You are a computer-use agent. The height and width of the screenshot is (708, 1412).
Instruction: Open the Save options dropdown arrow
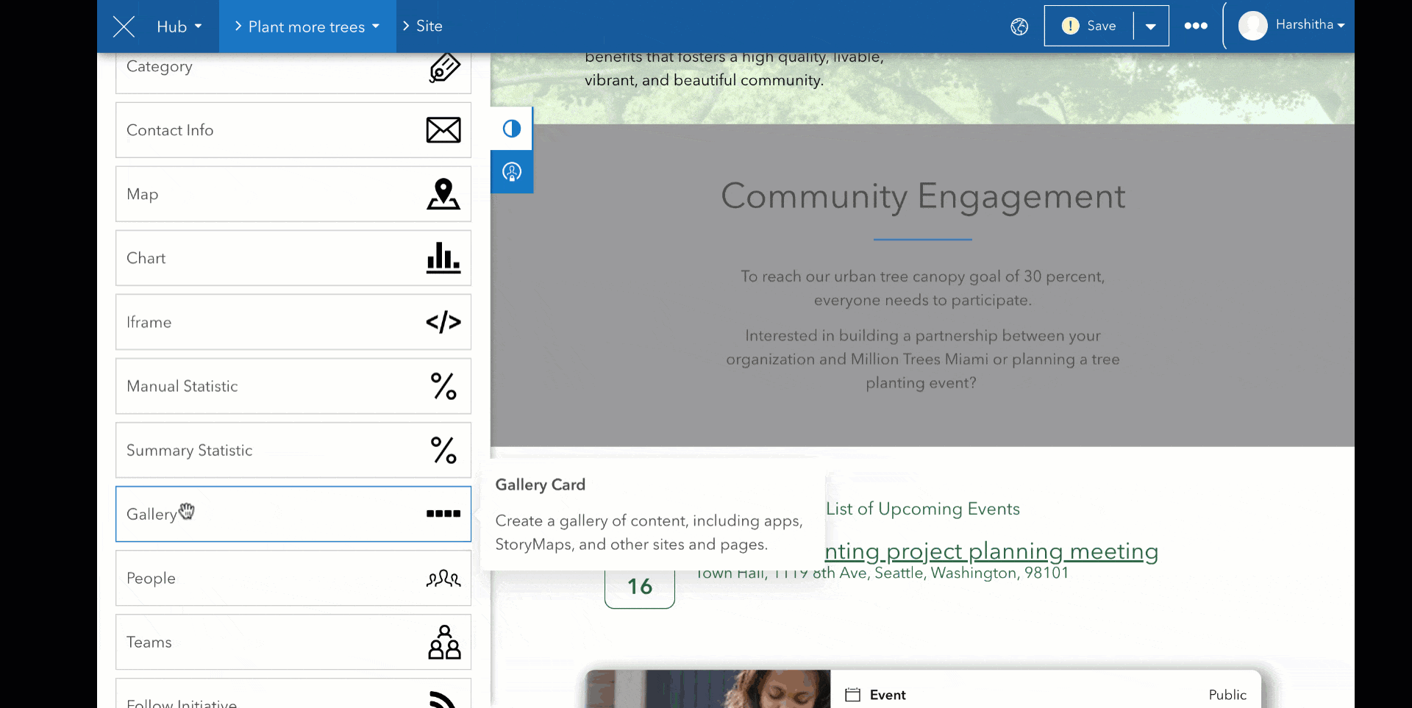tap(1151, 26)
